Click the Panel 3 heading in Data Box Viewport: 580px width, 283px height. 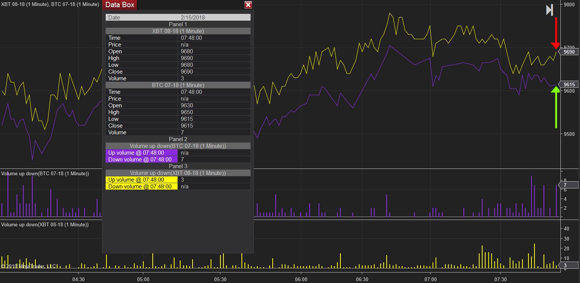pos(178,166)
